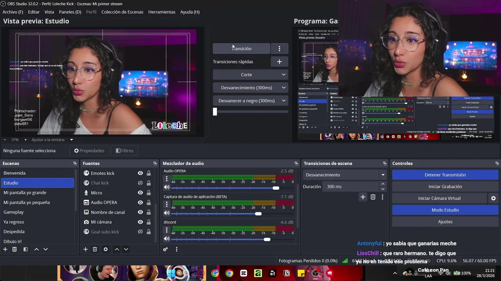Move source up arrow in Fuentes

(117, 249)
